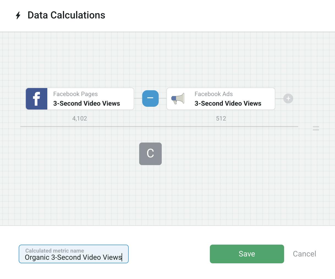
Task: Open Facebook Ads 3-Second Video Views metric
Action: [x=228, y=103]
